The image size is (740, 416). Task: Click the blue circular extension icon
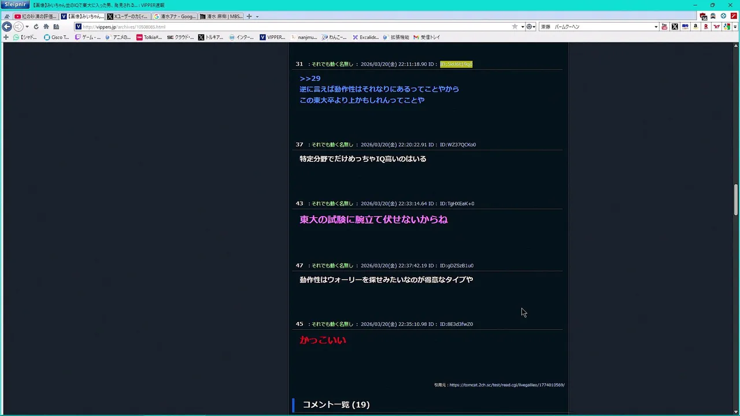click(723, 16)
